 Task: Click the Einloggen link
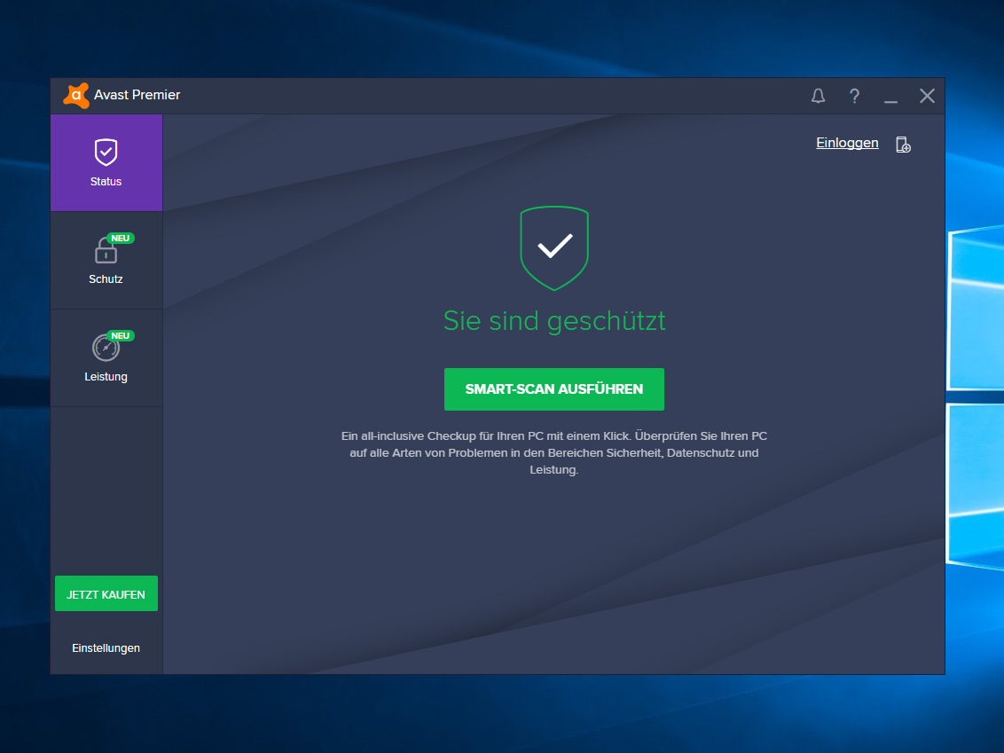click(x=847, y=143)
